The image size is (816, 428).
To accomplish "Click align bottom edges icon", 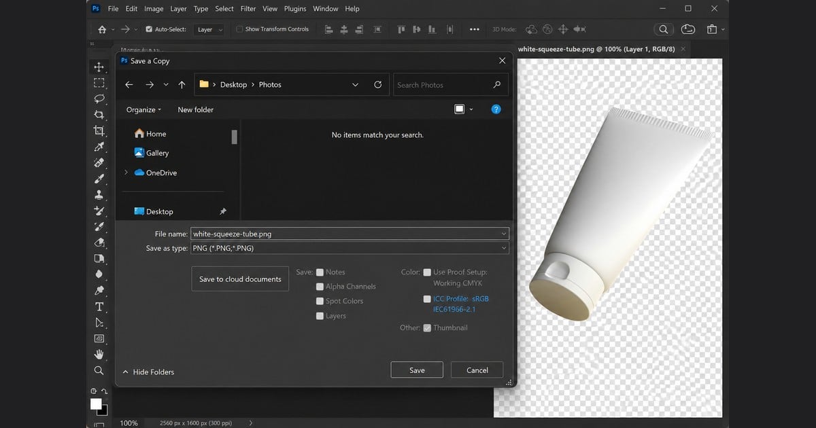I will (x=431, y=29).
